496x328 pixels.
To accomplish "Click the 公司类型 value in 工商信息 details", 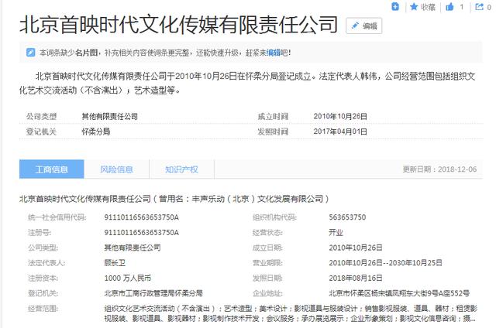I will pyautogui.click(x=133, y=248).
